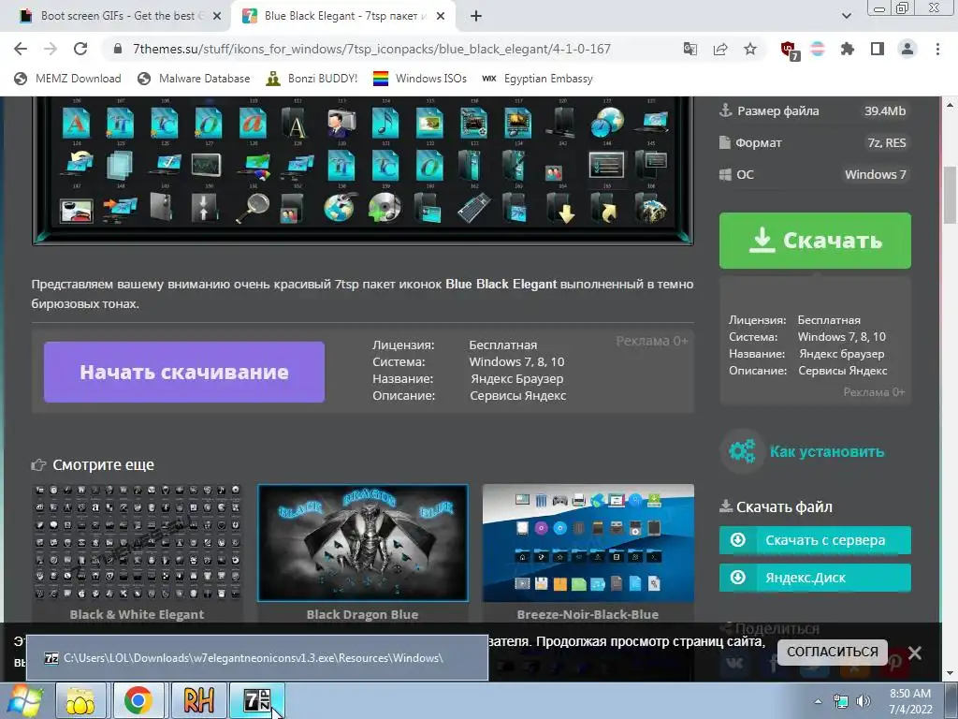Close the Boot screen GIFs tab
This screenshot has width=958, height=719.
click(217, 17)
